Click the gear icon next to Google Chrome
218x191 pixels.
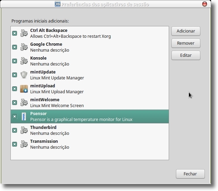point(24,47)
